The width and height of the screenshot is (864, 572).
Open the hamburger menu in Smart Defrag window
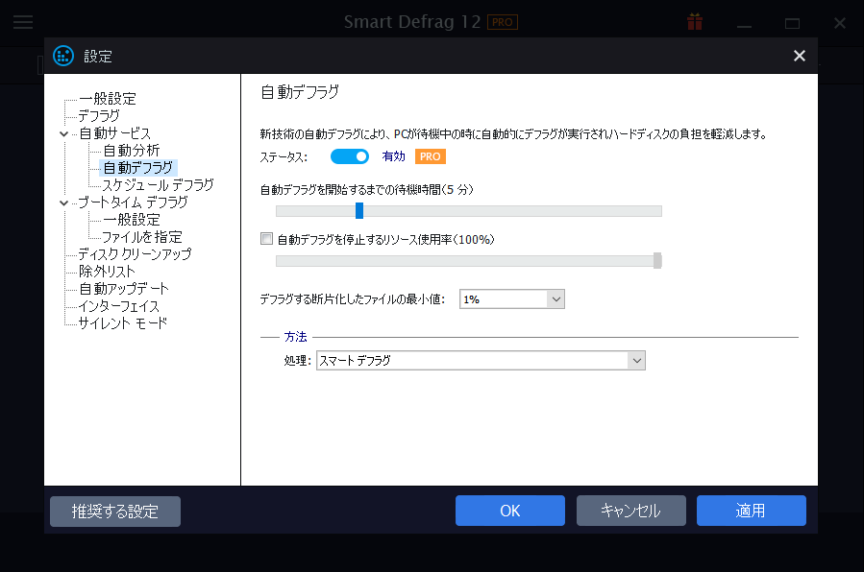click(23, 22)
